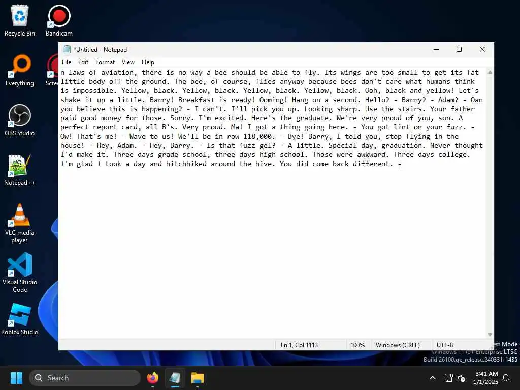Click the network status tray icon
This screenshot has width=520, height=390.
pos(449,378)
